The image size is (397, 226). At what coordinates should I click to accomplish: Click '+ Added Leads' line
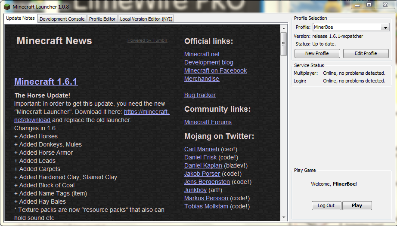35,161
